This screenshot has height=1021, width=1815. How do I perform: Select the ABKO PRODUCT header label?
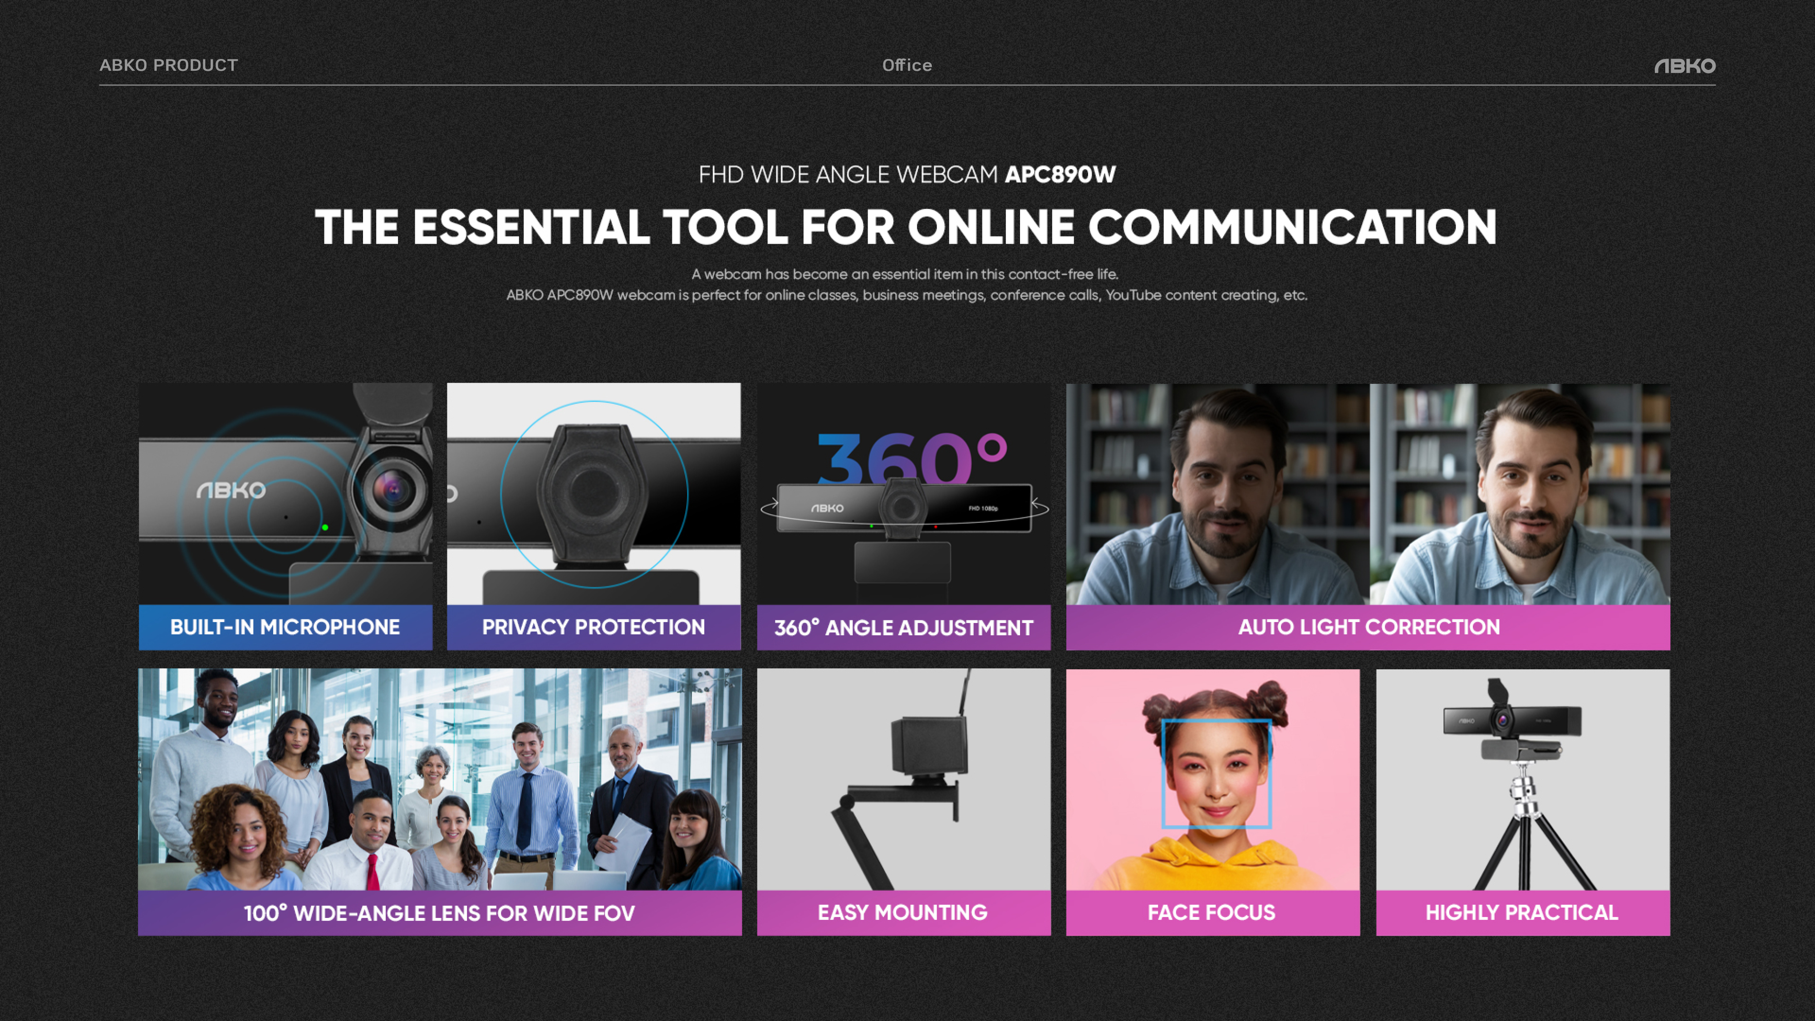pyautogui.click(x=168, y=65)
